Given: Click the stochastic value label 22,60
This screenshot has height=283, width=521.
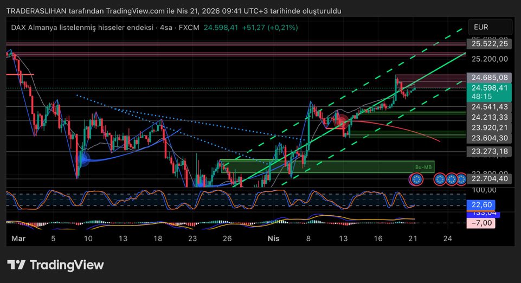Looking at the screenshot, I should [x=481, y=204].
